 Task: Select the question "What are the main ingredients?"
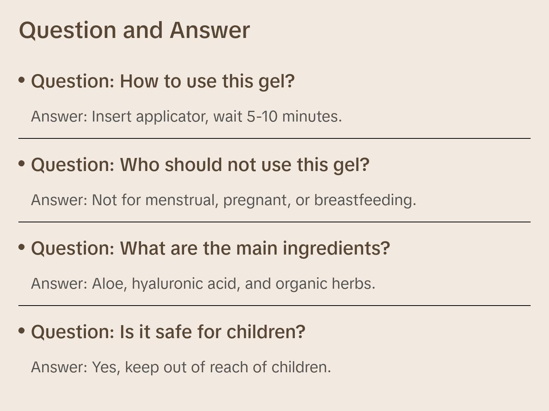tap(210, 248)
